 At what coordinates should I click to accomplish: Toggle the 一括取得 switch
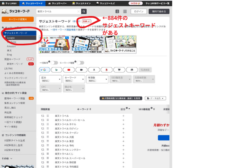pos(55,63)
